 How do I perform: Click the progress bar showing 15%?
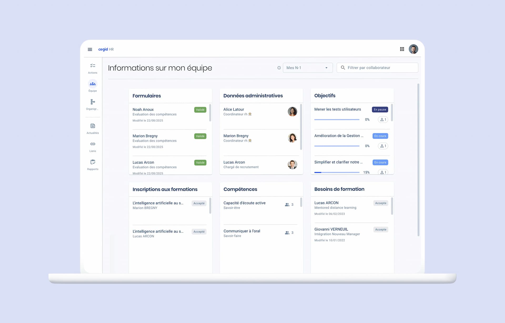point(337,172)
